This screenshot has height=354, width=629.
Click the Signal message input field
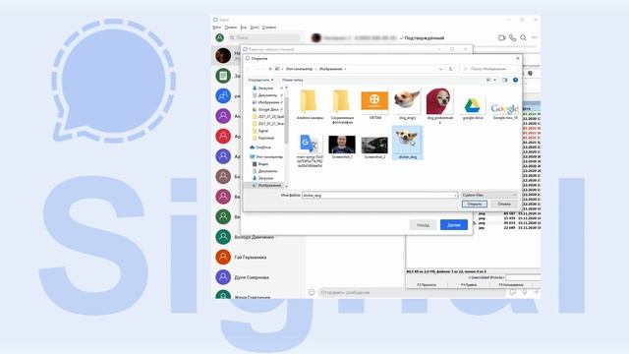click(411, 292)
